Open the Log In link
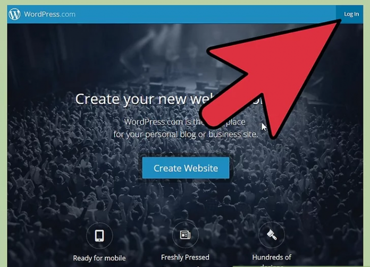 351,14
